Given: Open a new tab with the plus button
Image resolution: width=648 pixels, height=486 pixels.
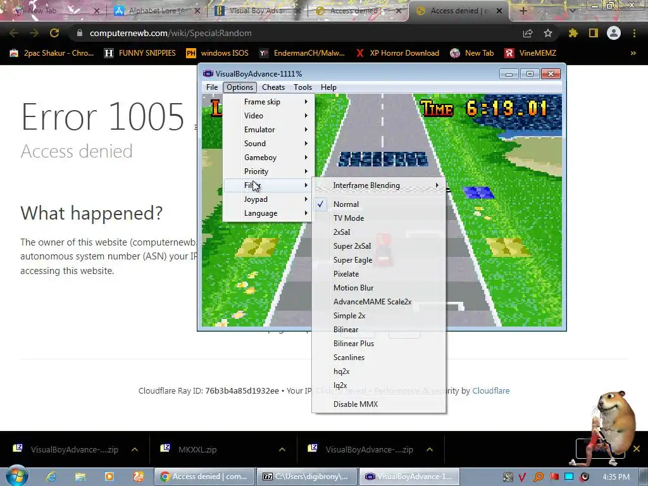Looking at the screenshot, I should coord(523,11).
